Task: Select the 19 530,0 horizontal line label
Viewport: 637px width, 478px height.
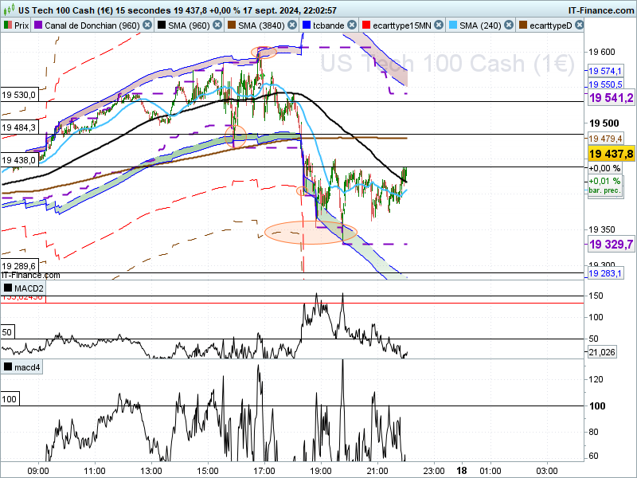Action: pyautogui.click(x=20, y=95)
